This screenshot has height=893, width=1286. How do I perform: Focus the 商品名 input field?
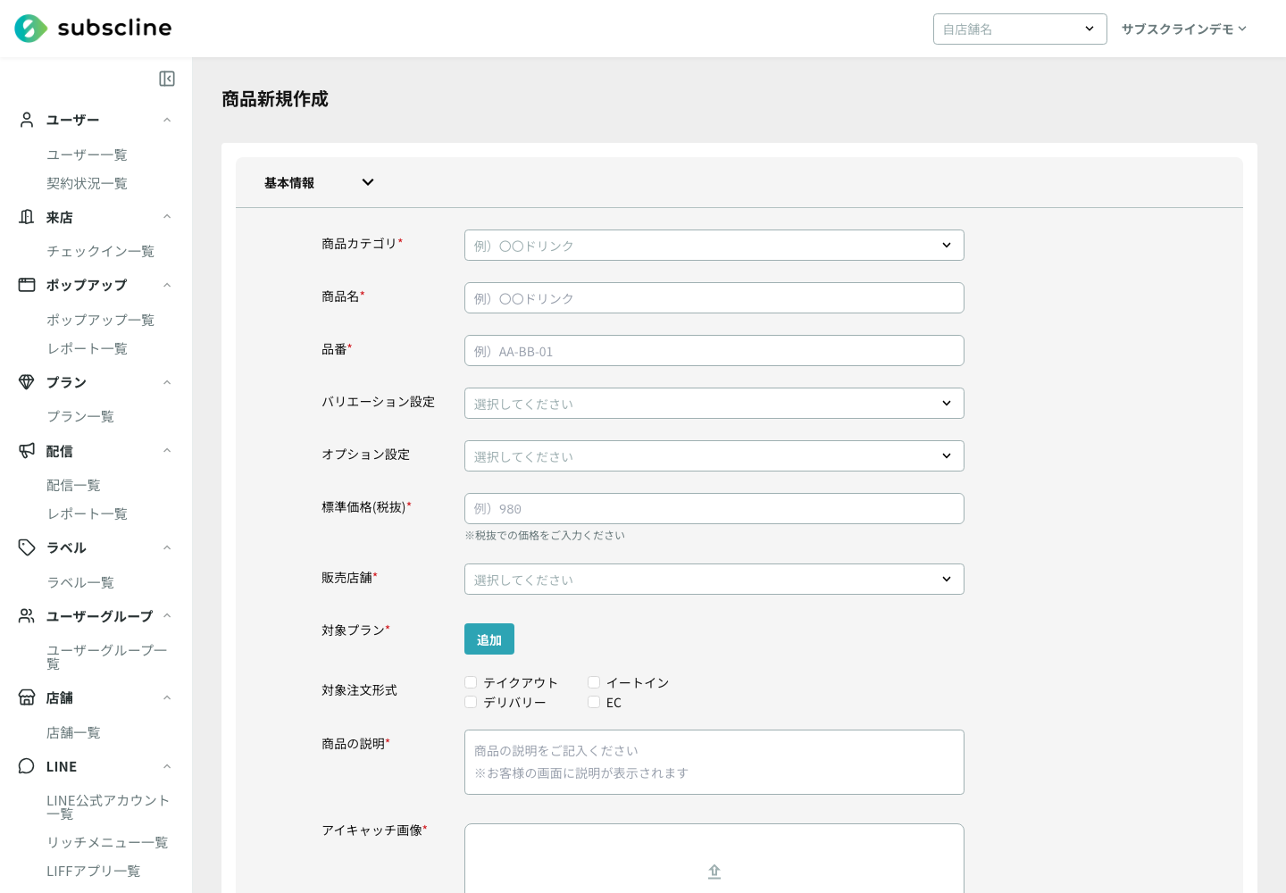pos(714,297)
